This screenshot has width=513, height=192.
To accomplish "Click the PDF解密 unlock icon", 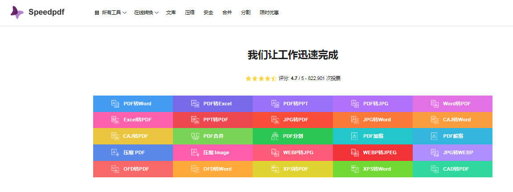I will coord(434,136).
